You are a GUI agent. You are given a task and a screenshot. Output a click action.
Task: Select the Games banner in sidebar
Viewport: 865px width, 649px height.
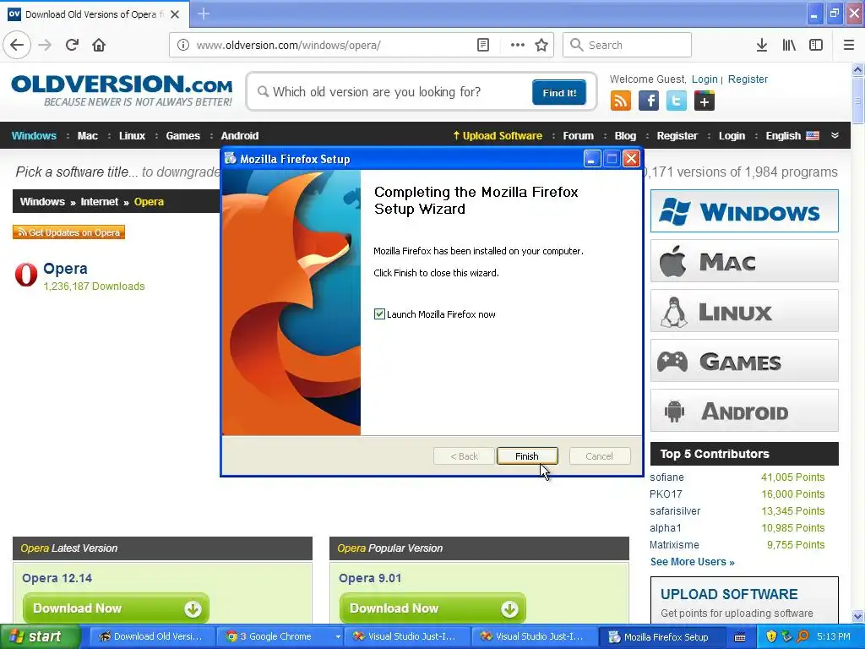(x=744, y=361)
